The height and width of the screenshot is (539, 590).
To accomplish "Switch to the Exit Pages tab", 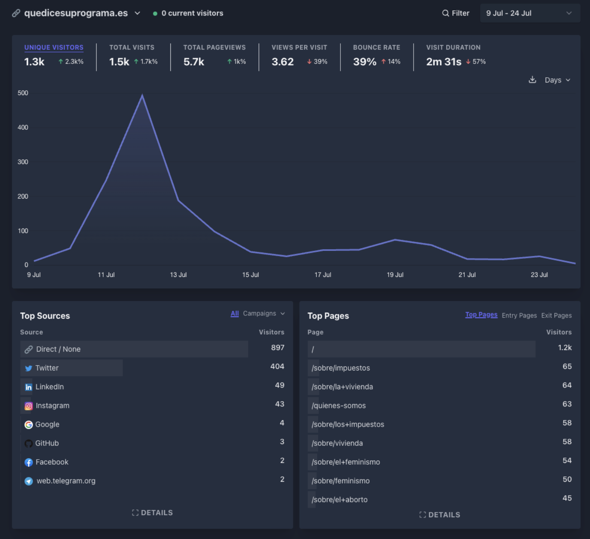I will [556, 315].
